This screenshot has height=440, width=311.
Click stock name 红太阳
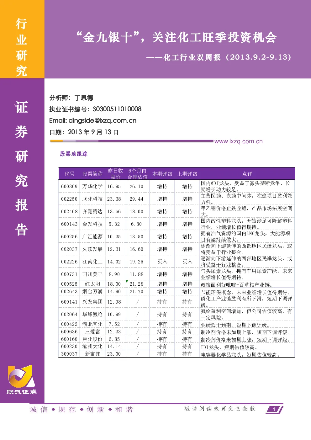pyautogui.click(x=92, y=284)
